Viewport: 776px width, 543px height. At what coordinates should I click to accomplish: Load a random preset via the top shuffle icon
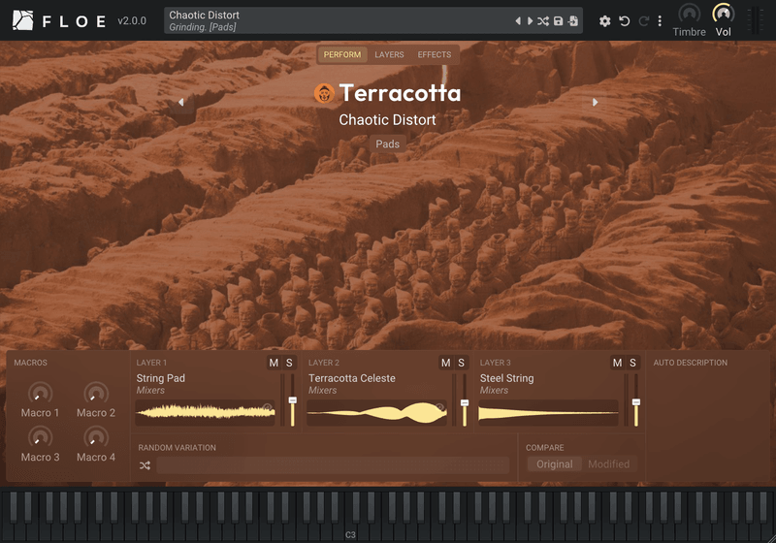(x=543, y=20)
